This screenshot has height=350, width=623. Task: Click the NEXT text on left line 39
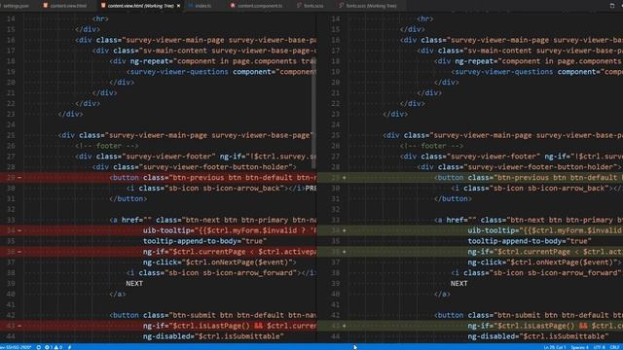pos(134,283)
